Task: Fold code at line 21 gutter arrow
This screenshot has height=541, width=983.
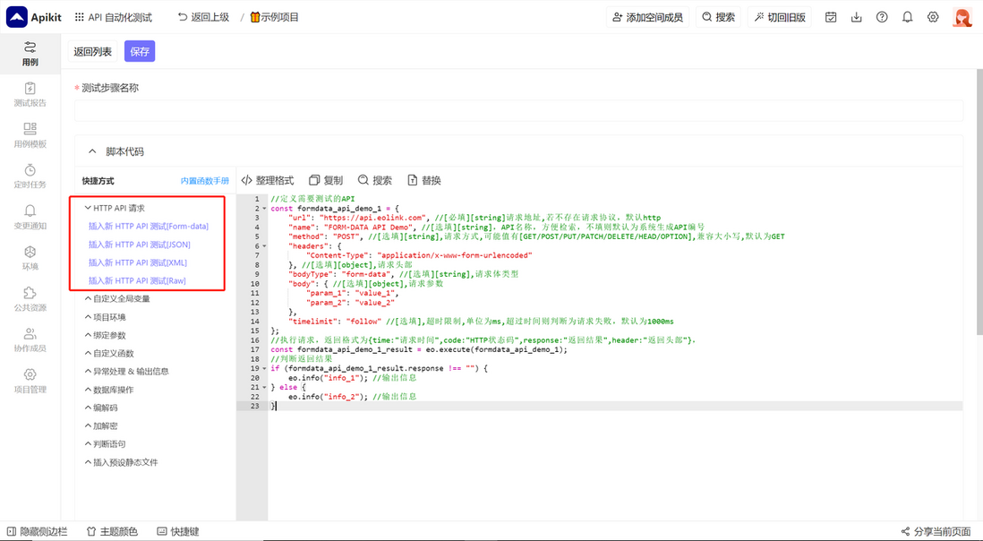Action: tap(265, 388)
